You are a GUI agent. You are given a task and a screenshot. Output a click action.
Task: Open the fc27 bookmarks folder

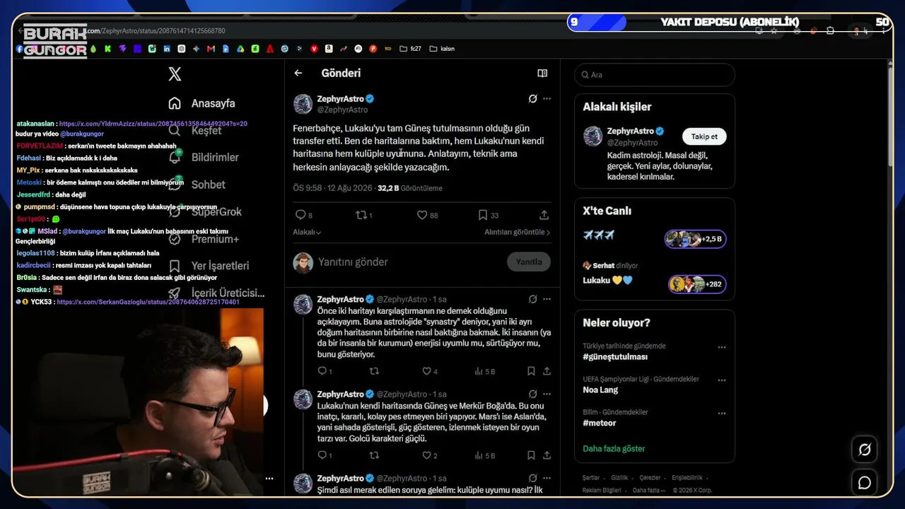coord(410,49)
